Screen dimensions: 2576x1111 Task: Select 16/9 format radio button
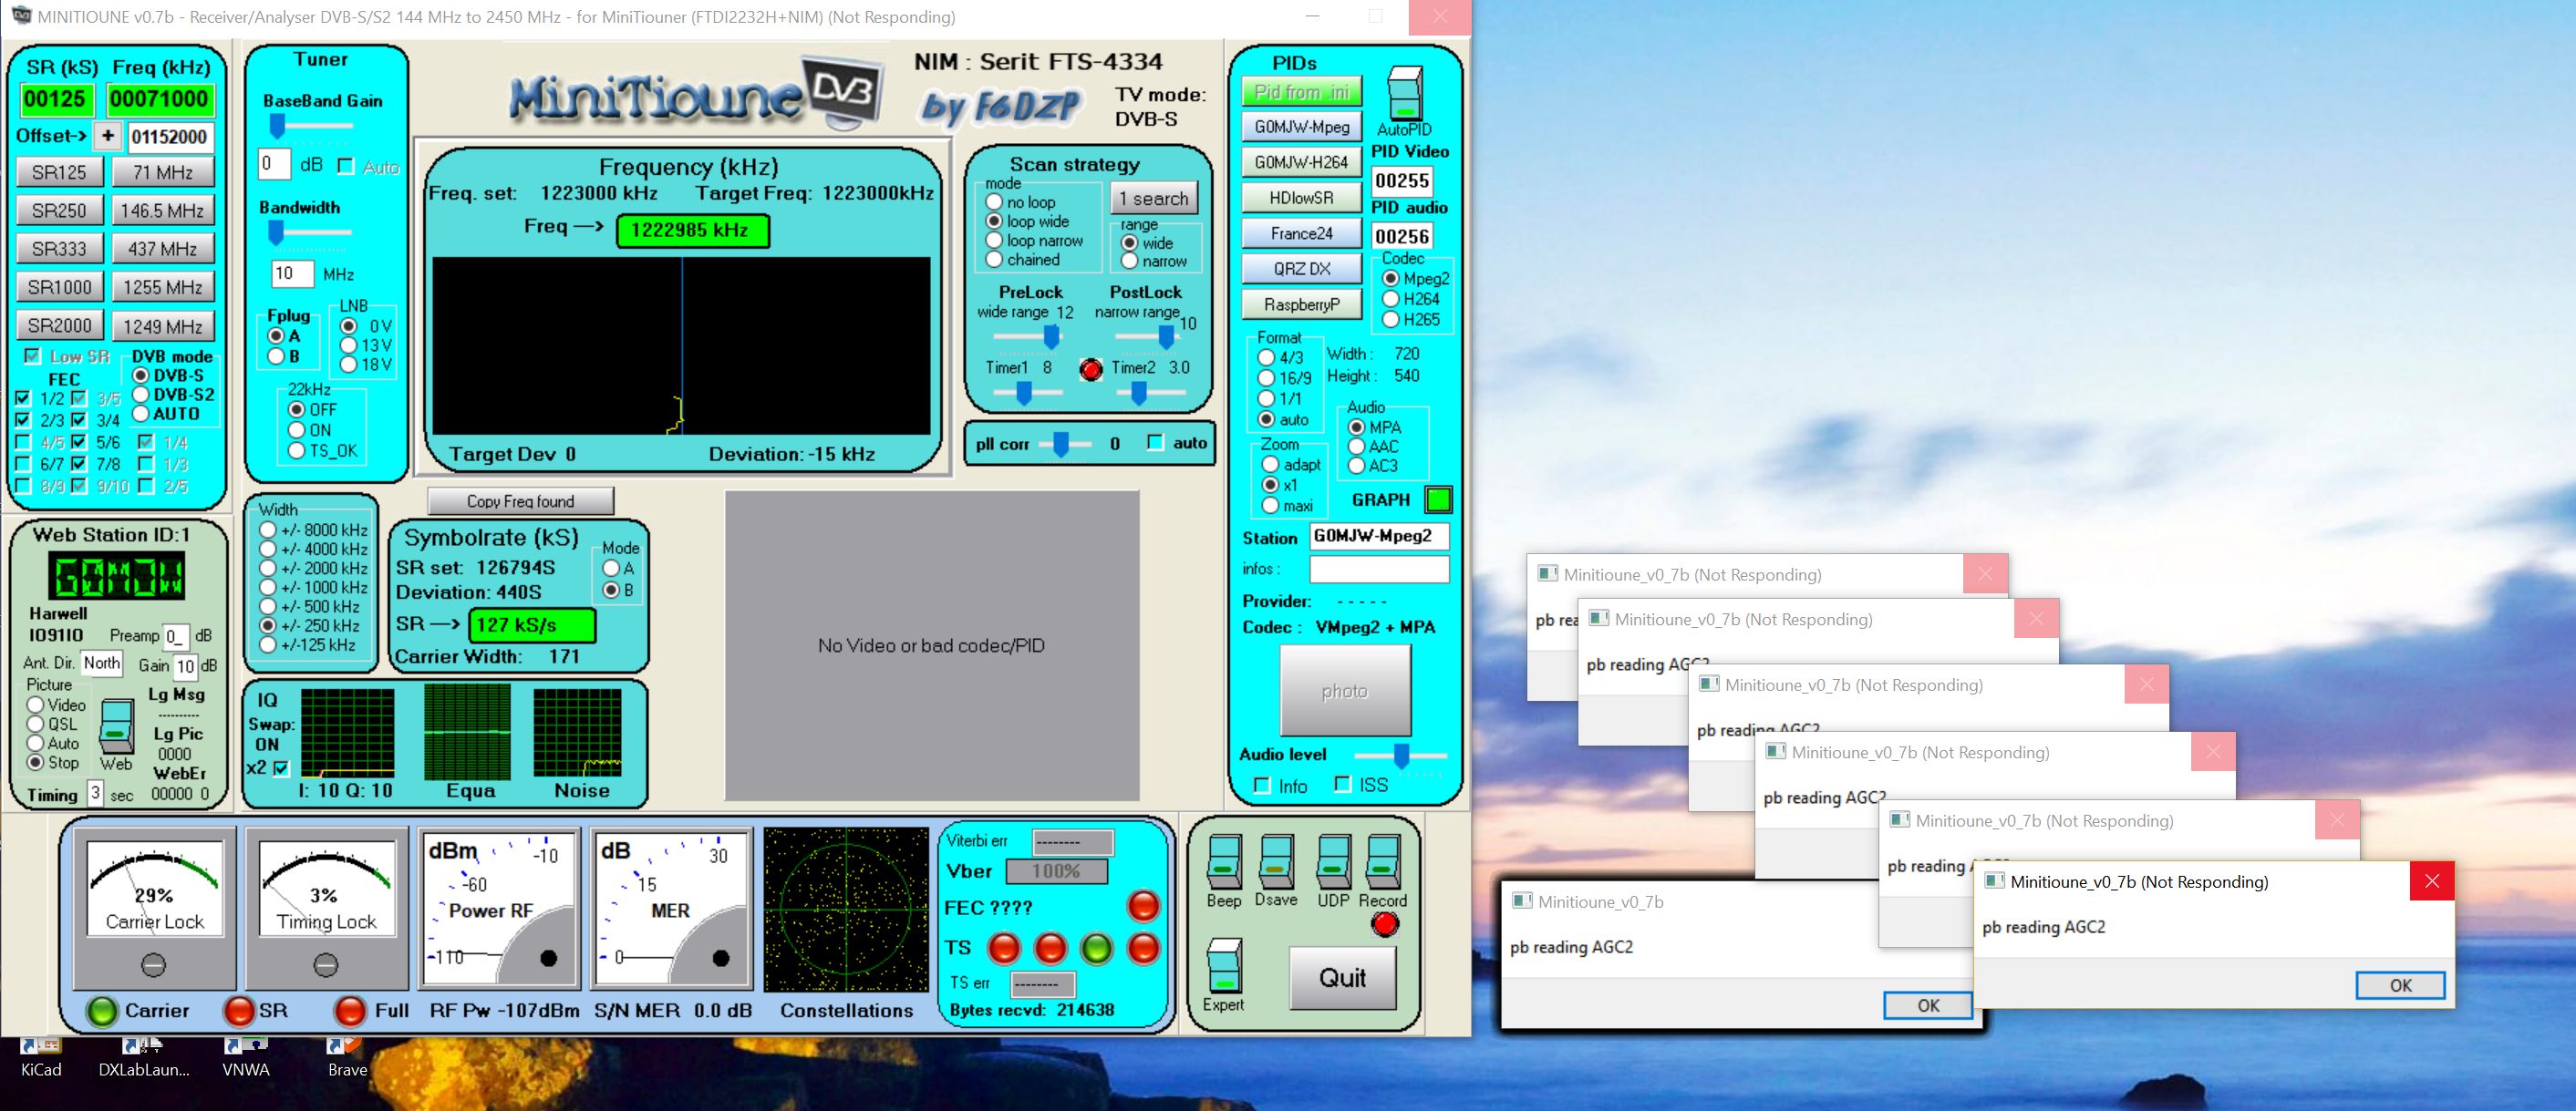point(1266,377)
